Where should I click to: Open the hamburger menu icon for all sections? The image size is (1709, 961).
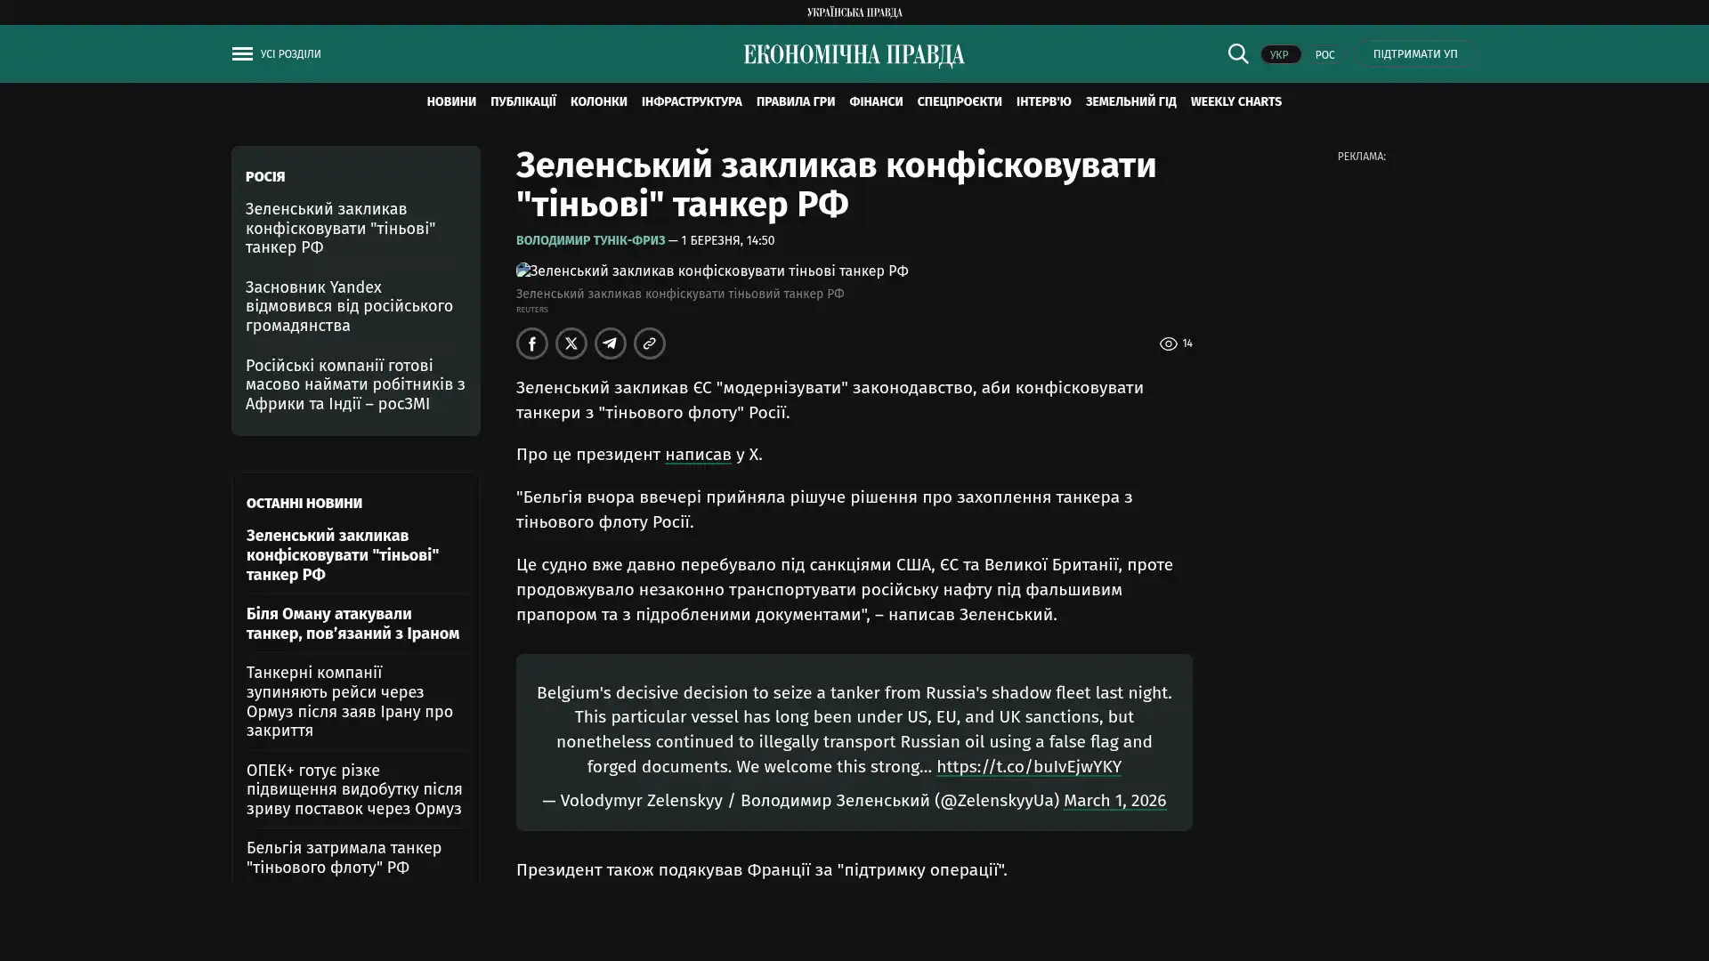click(242, 54)
